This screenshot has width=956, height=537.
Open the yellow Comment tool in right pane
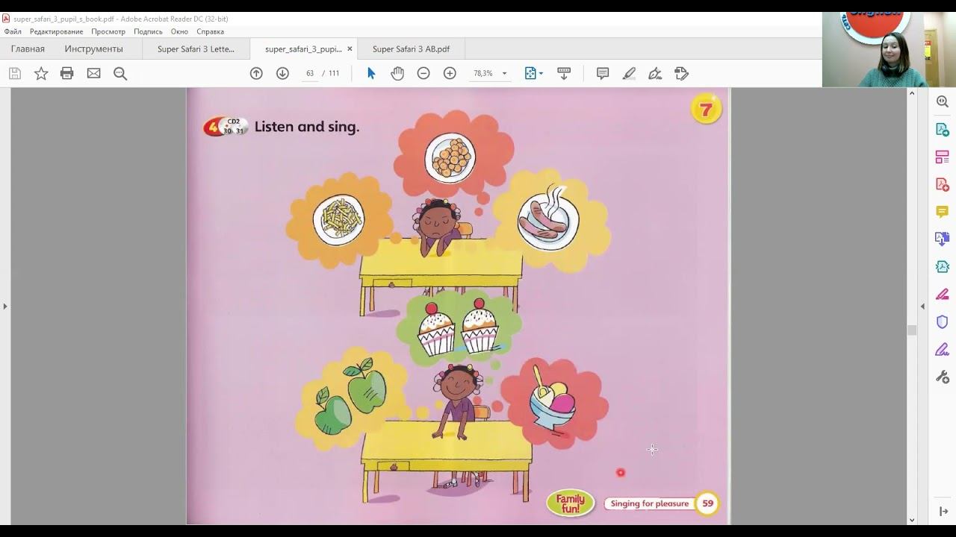coord(943,212)
